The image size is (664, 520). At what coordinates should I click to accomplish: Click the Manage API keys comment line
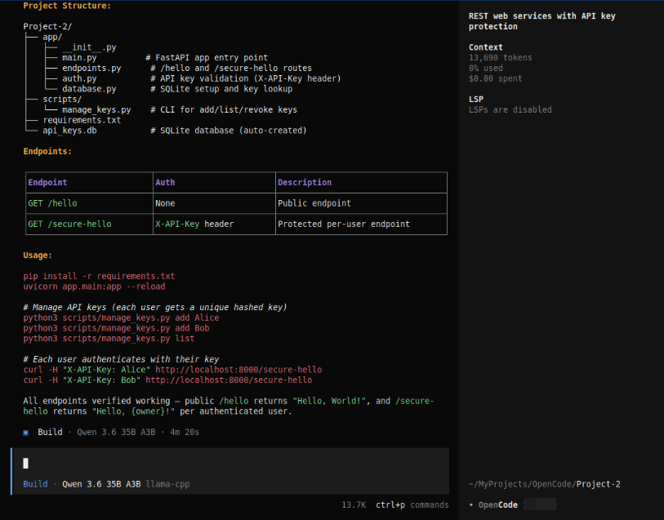[155, 307]
